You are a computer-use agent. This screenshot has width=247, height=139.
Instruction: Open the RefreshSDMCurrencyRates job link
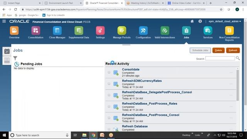pyautogui.click(x=142, y=81)
